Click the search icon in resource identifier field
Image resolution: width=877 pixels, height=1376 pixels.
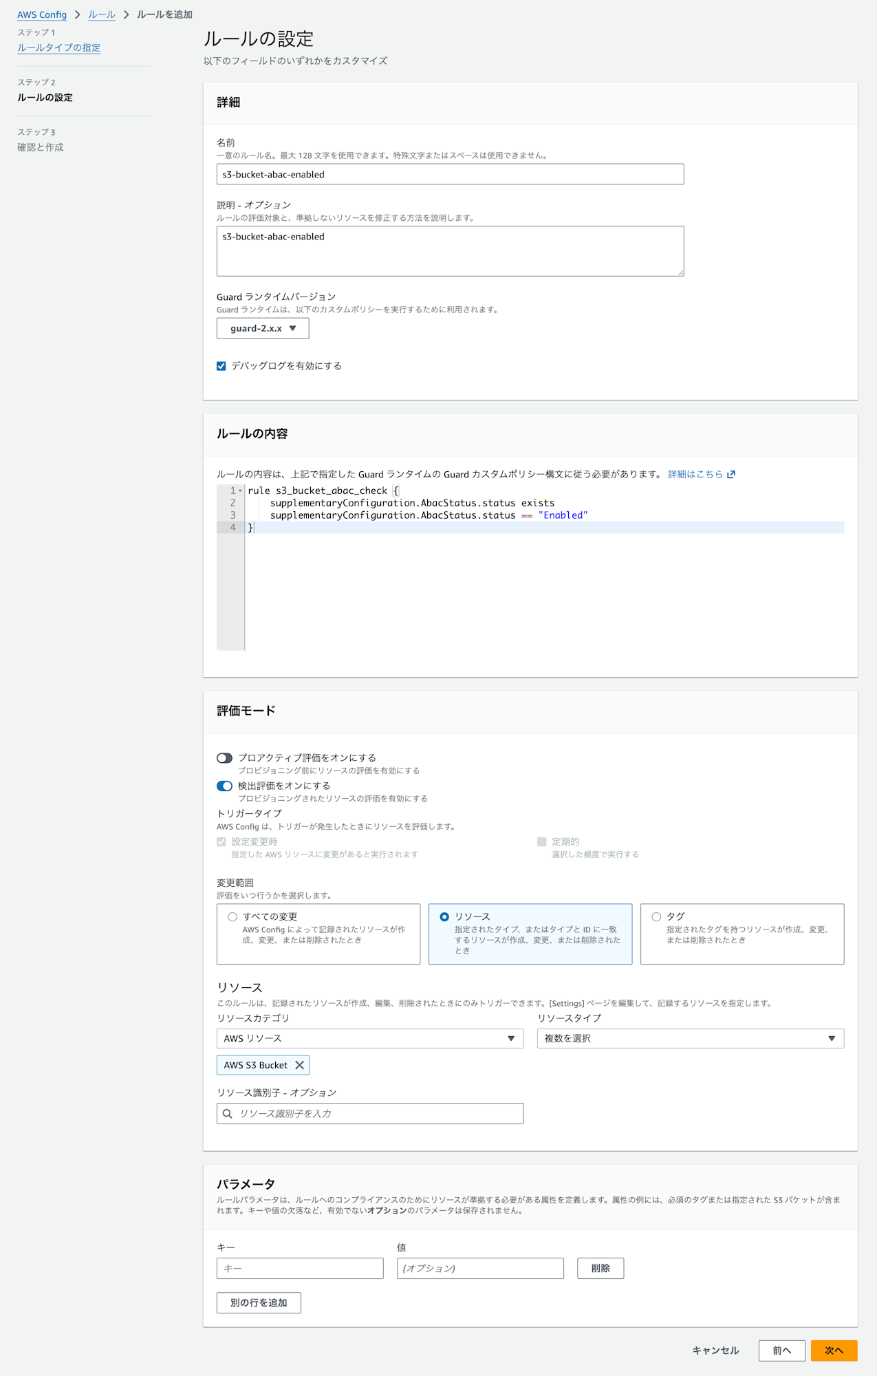[228, 1113]
